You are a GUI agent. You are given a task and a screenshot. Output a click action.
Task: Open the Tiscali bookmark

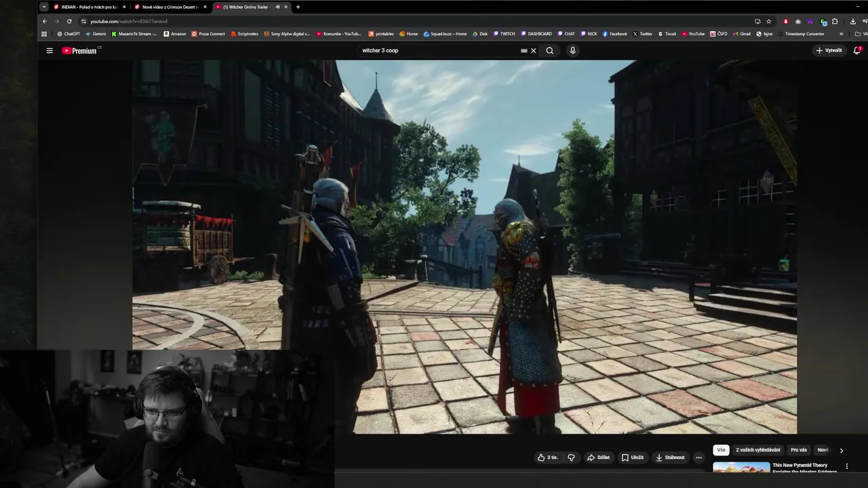(x=667, y=34)
